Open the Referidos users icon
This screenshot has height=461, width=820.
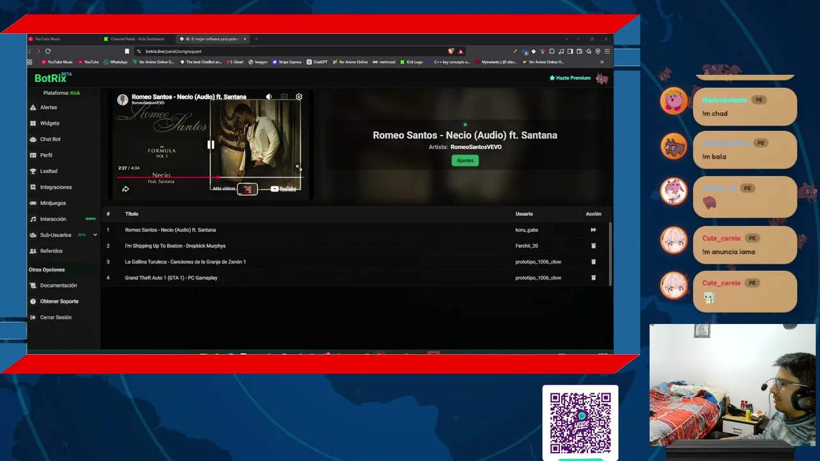pyautogui.click(x=33, y=251)
